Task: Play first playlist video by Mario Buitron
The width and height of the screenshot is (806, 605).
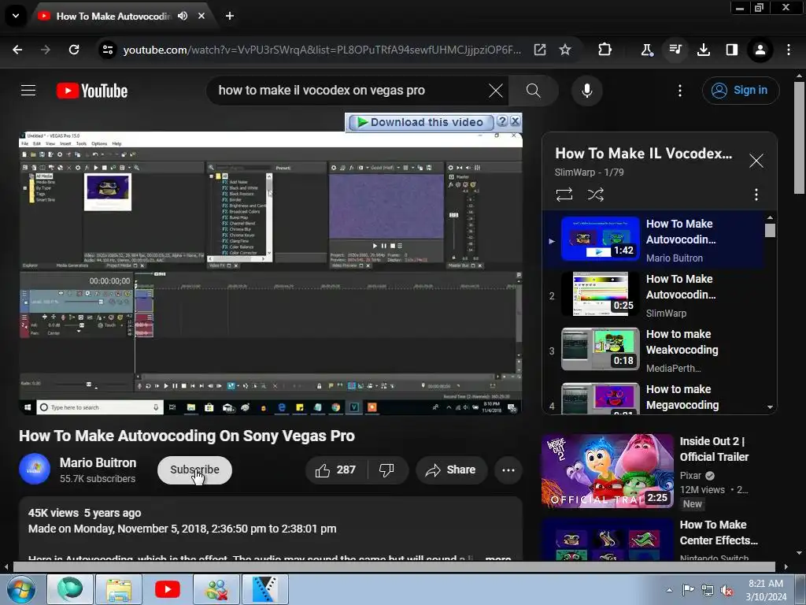Action: click(653, 240)
